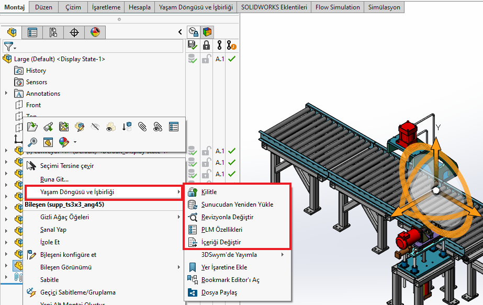Open the DisplayManager color sphere tab
Screen dimensions: 483x305
pyautogui.click(x=95, y=32)
